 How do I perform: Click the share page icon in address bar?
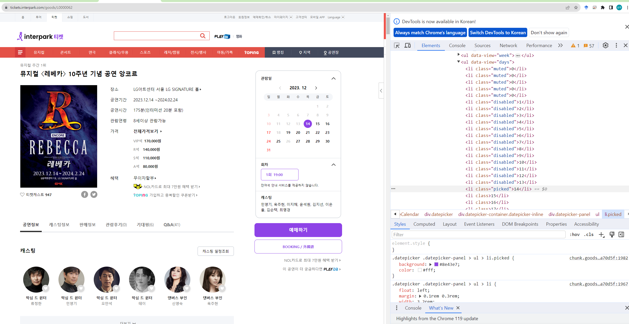tap(568, 7)
